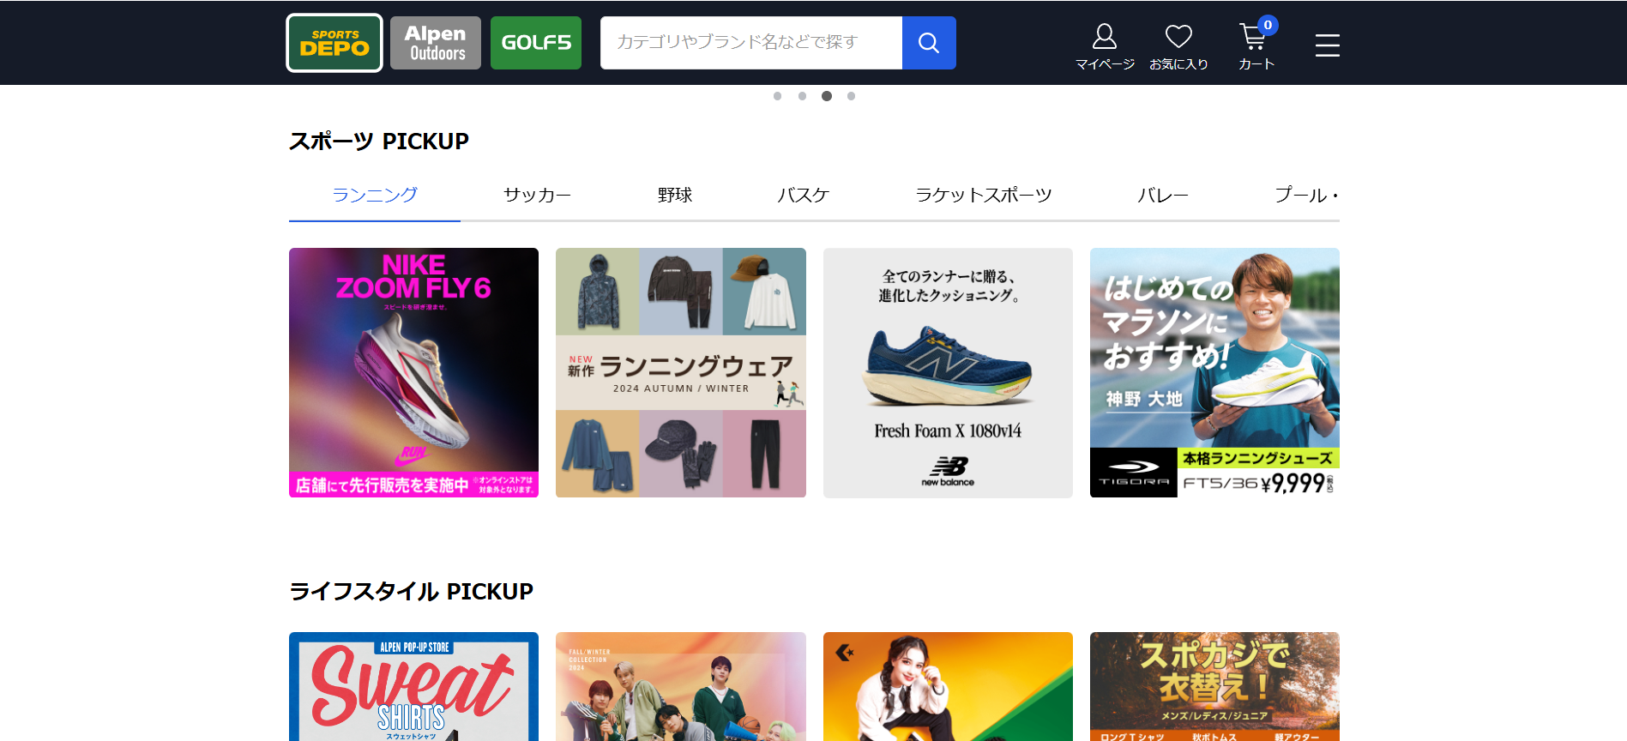Open the バスケ category tab
1627x741 pixels.
(x=803, y=196)
